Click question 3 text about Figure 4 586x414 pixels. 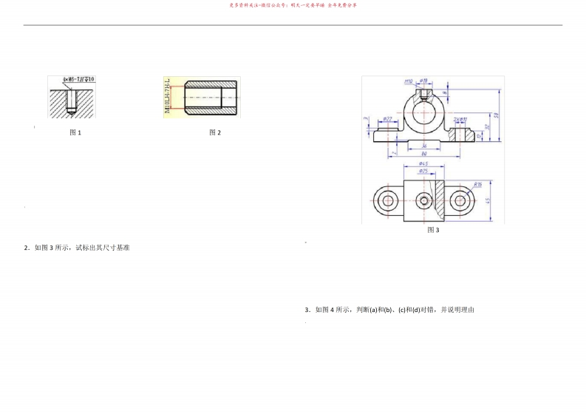click(389, 310)
